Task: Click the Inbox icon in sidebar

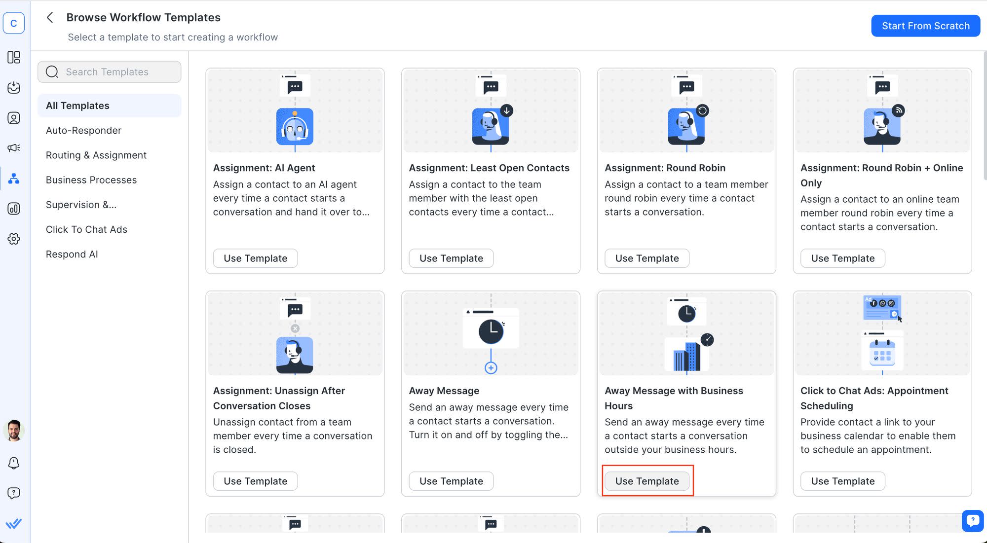Action: 14,88
